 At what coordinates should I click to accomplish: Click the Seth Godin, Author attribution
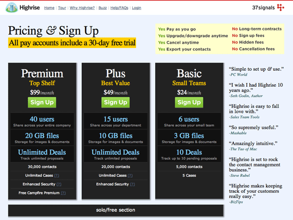[245, 96]
